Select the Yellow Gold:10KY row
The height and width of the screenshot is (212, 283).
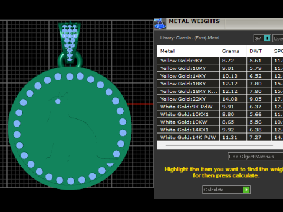(220, 68)
